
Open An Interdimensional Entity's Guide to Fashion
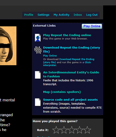[71, 74]
